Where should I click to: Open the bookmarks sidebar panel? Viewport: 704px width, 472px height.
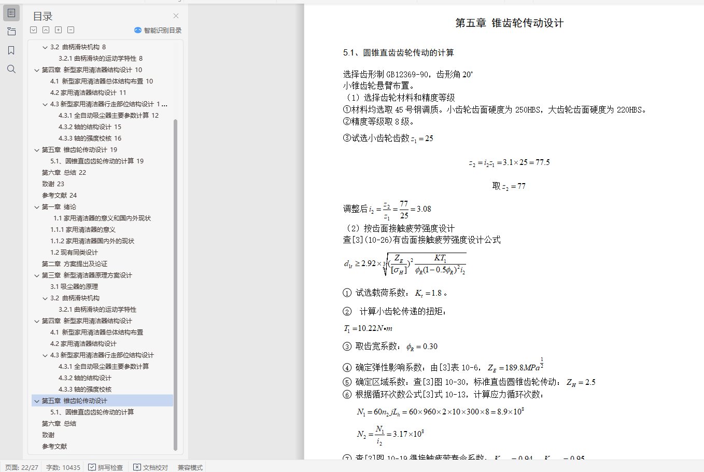[11, 50]
